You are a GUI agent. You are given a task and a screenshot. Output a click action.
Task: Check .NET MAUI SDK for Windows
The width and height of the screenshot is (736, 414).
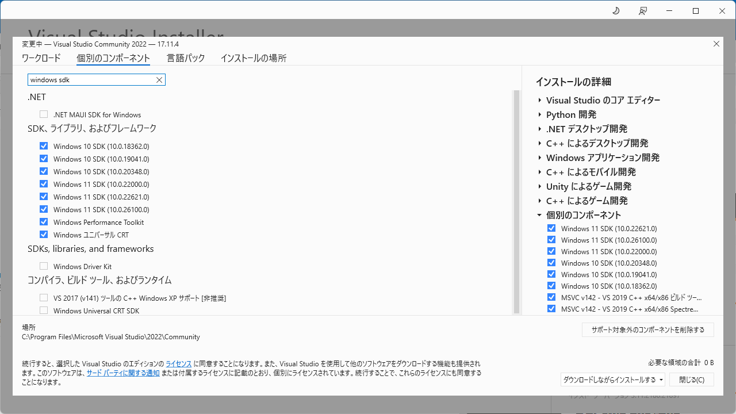[x=44, y=114]
